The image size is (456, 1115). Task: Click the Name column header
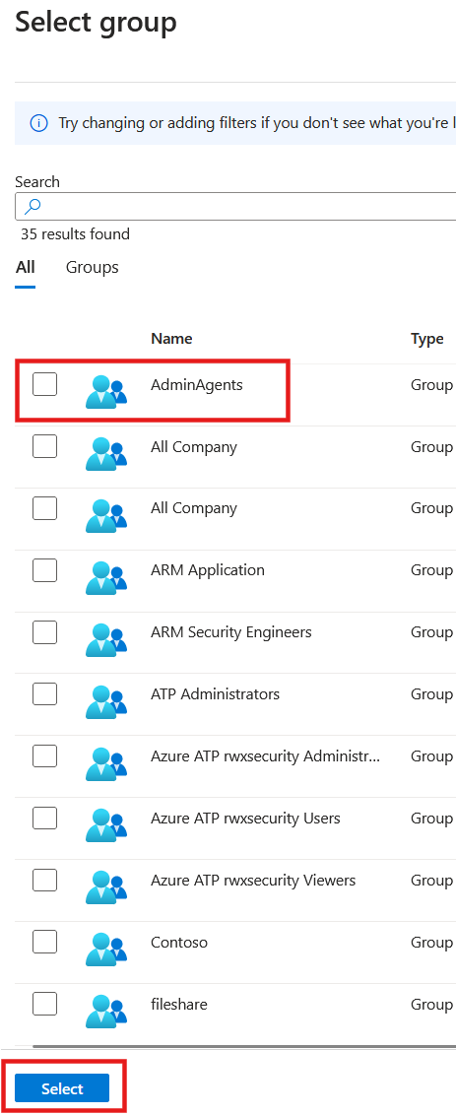click(171, 339)
